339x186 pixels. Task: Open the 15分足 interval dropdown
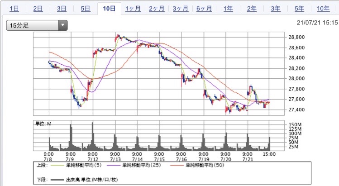tap(37, 25)
